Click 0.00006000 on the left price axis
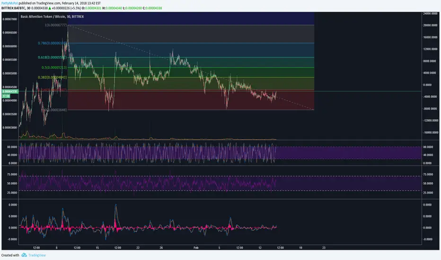Screen dimensions: 441x260 click(10, 46)
